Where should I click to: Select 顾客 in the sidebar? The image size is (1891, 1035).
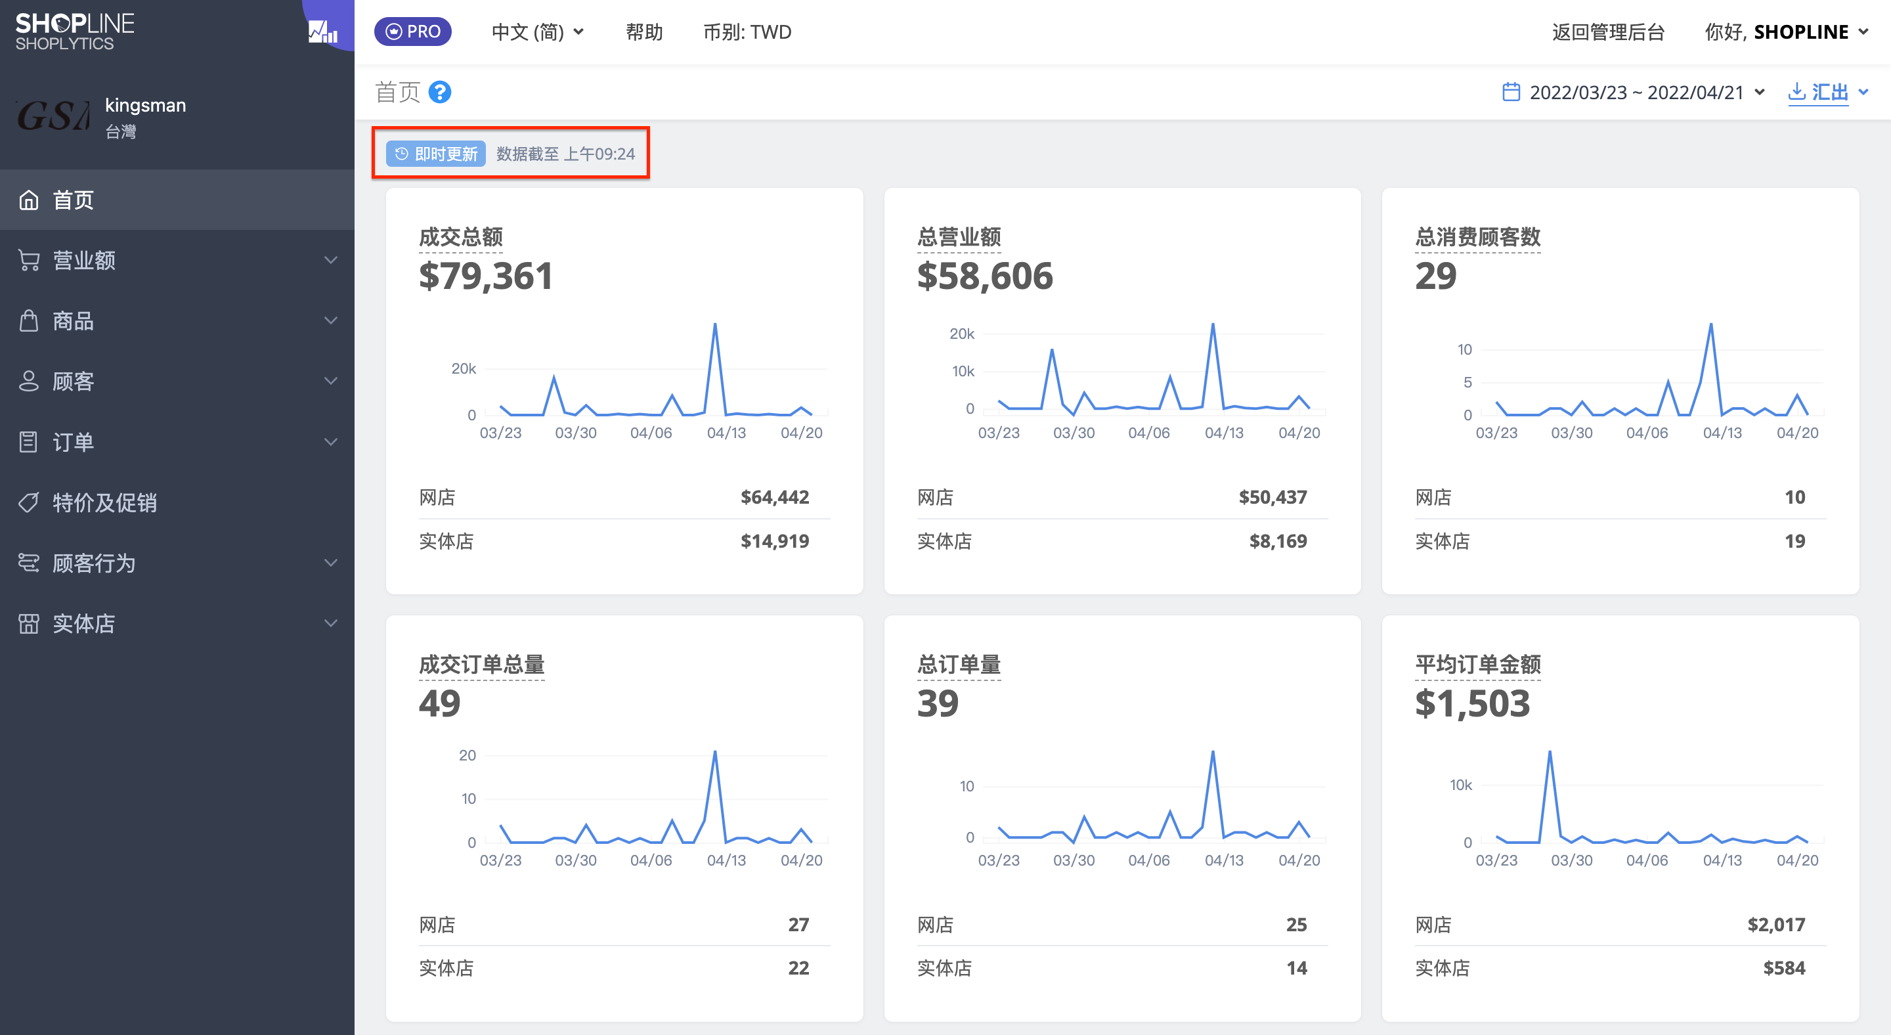tap(177, 382)
